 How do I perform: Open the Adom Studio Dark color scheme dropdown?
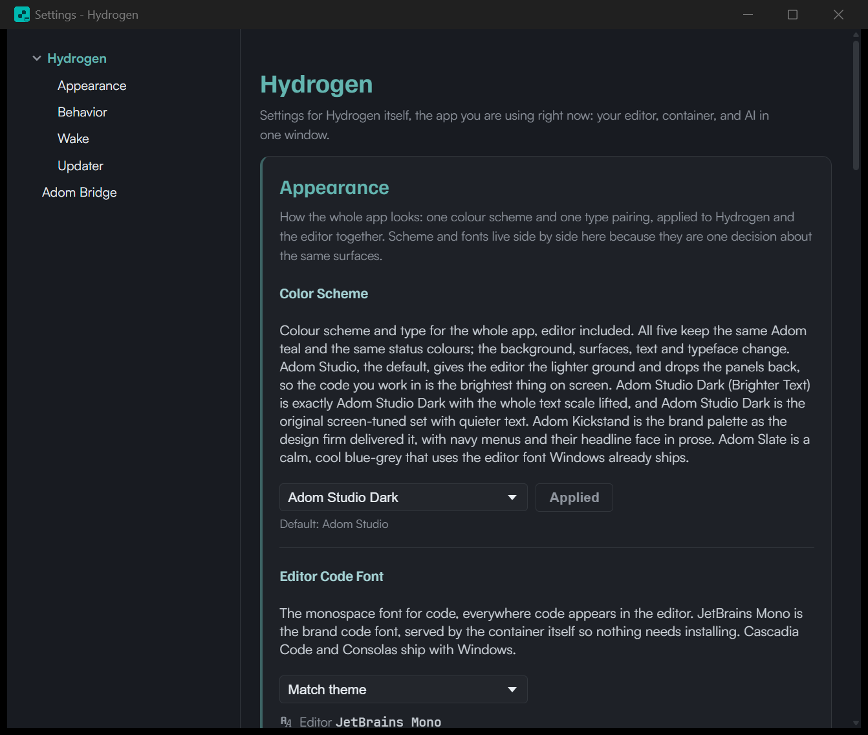(404, 498)
